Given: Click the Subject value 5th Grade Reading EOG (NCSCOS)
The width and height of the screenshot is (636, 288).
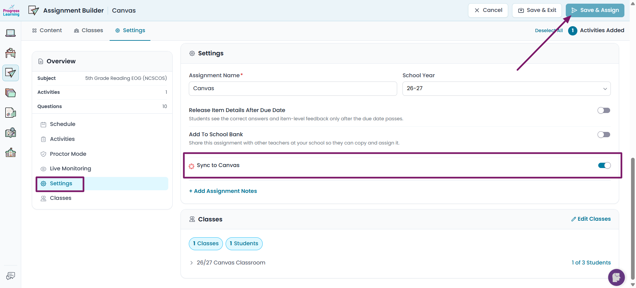Looking at the screenshot, I should [x=126, y=79].
